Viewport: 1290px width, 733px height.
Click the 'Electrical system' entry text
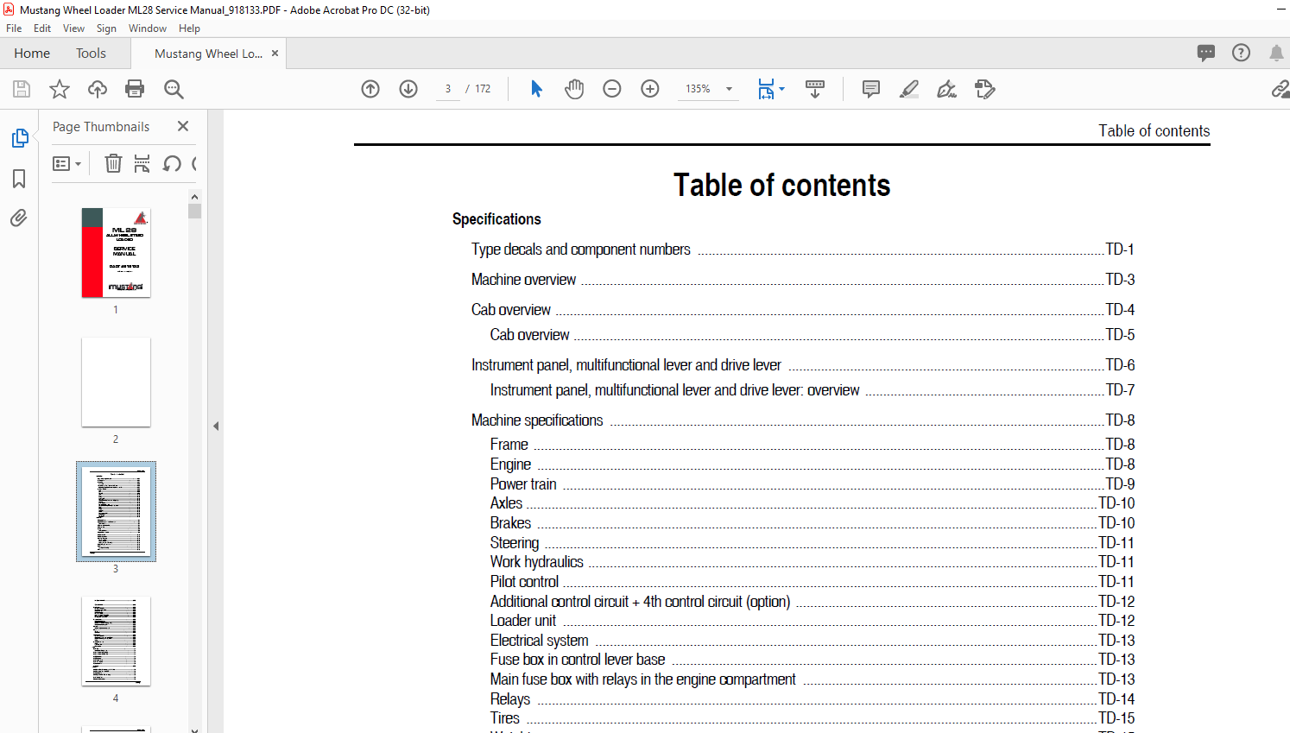pyautogui.click(x=540, y=641)
